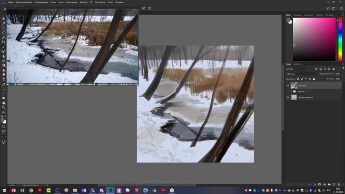Toggle lock image pixels brush icon
Image resolution: width=345 pixels, height=194 pixels.
[x=302, y=79]
